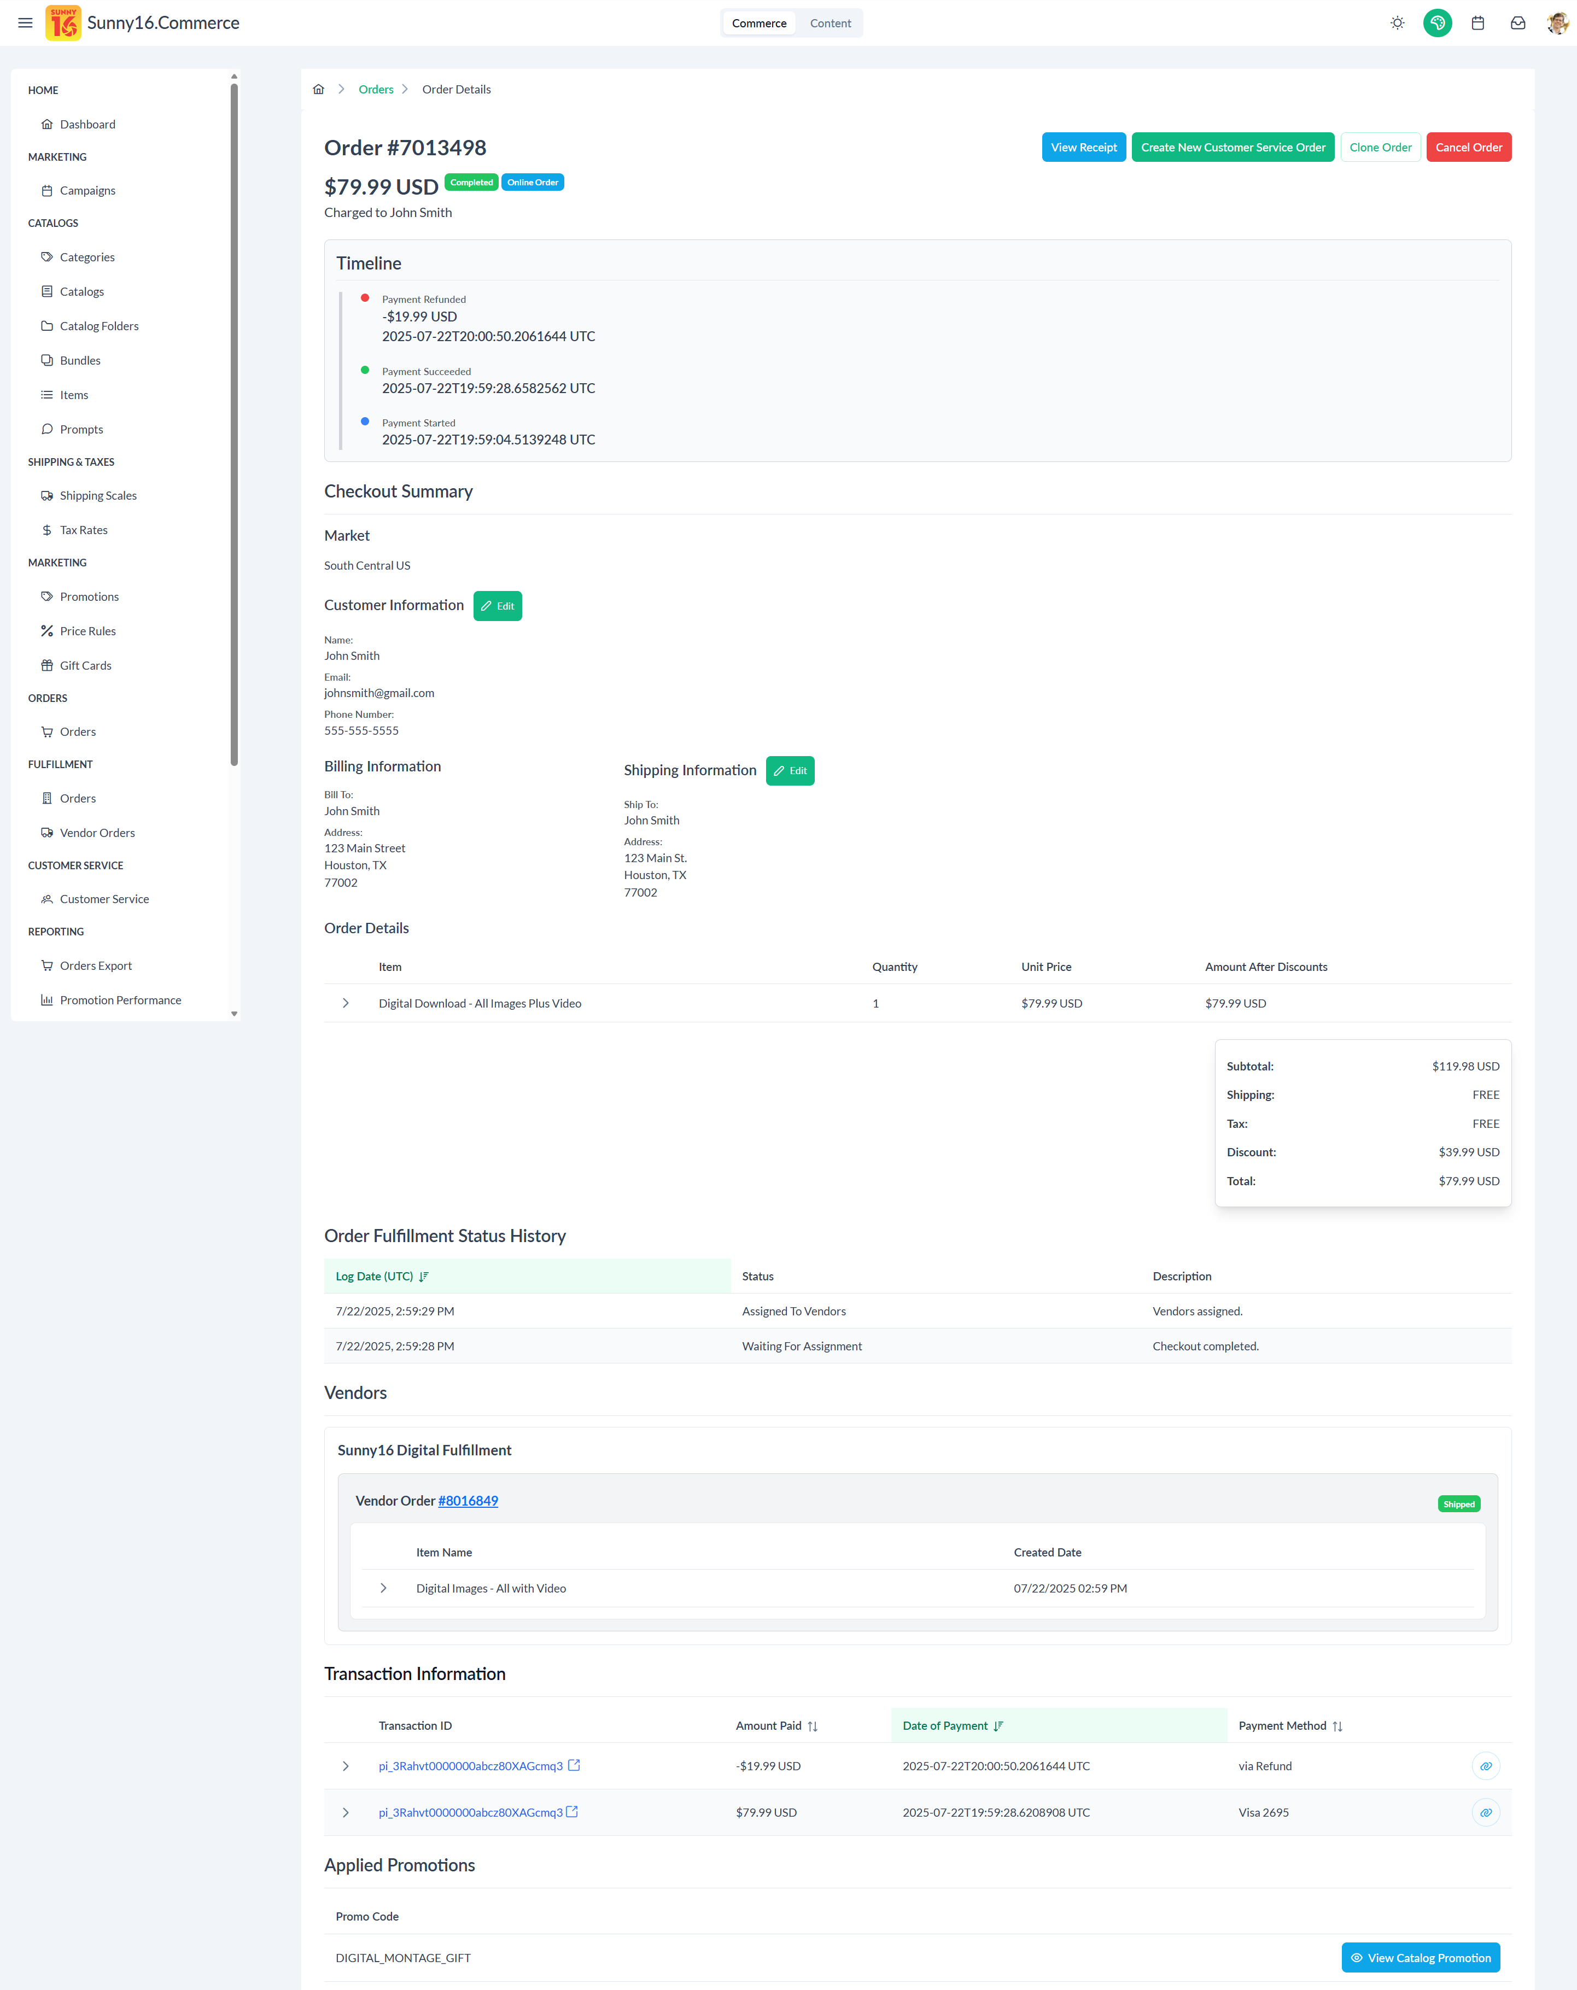1577x1990 pixels.
Task: Click the Sunny16 logo
Action: click(64, 23)
